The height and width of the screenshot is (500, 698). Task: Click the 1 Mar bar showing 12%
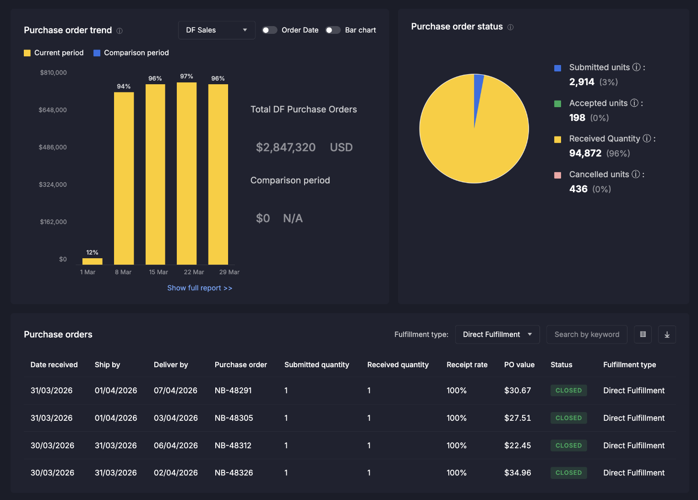pyautogui.click(x=93, y=261)
